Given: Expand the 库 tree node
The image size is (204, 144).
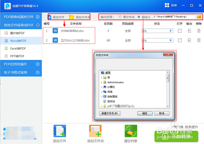Looking at the screenshot, I should pos(101,78).
